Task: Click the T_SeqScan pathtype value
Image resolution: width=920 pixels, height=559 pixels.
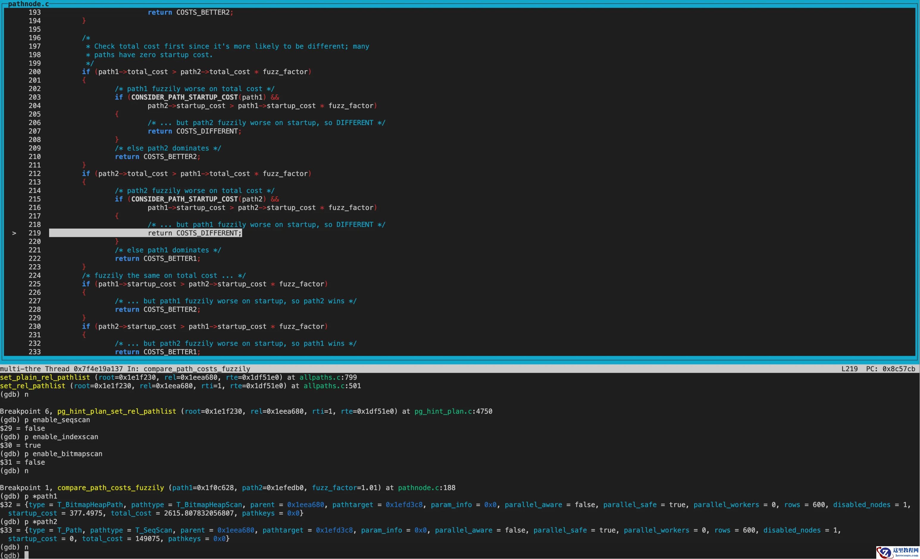Action: [154, 530]
